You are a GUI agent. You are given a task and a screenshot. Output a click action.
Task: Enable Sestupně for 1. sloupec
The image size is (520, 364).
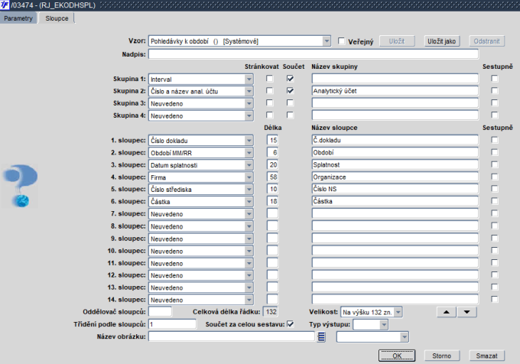pyautogui.click(x=495, y=140)
